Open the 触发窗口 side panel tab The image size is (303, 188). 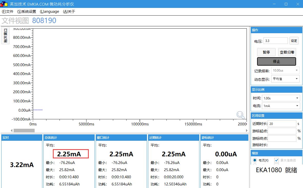5,36
